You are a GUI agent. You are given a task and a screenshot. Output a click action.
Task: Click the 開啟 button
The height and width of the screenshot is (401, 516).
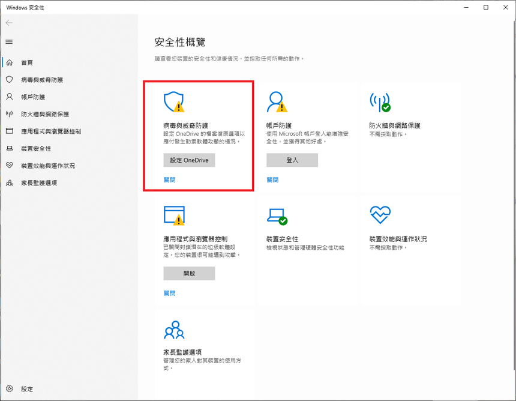coord(189,273)
